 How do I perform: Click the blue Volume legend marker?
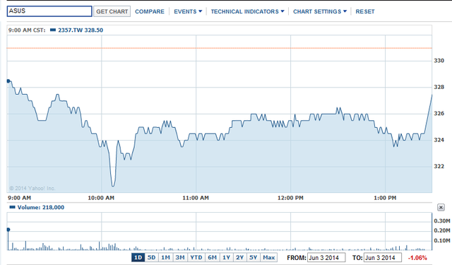[x=12, y=207]
